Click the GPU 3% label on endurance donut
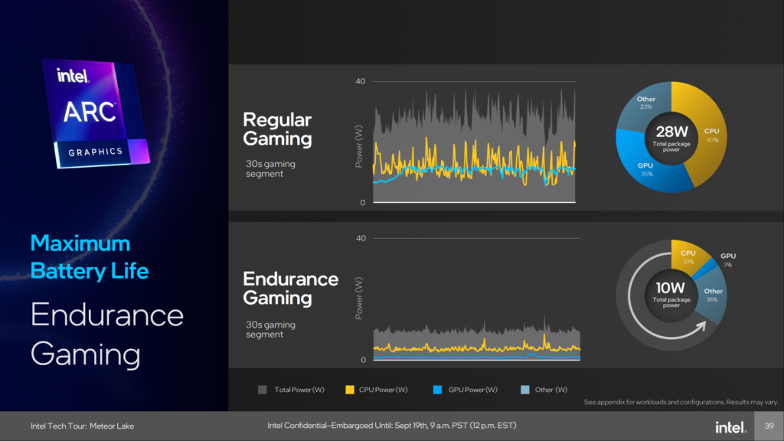784x441 pixels. click(728, 260)
